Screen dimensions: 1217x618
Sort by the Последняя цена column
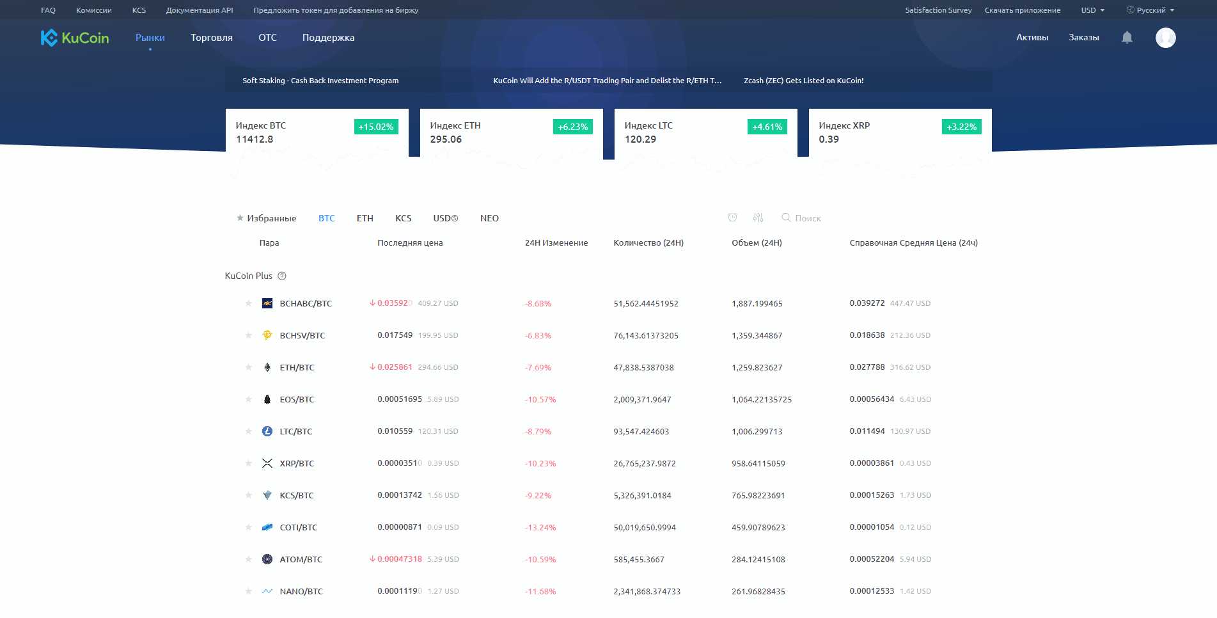tap(410, 242)
